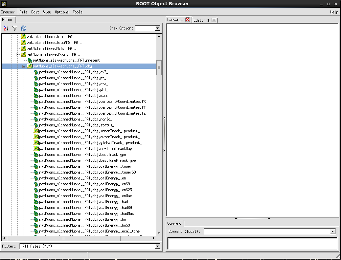Open the Options menu
Screen dimensions: 341x260
coord(62,12)
